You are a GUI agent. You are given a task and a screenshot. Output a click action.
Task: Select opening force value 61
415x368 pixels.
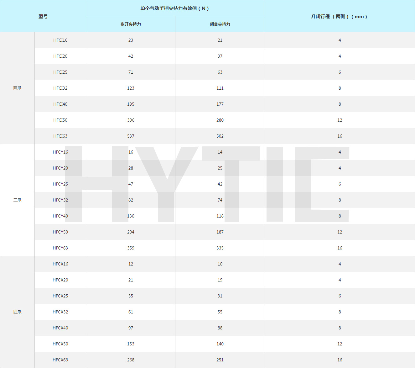coord(131,312)
